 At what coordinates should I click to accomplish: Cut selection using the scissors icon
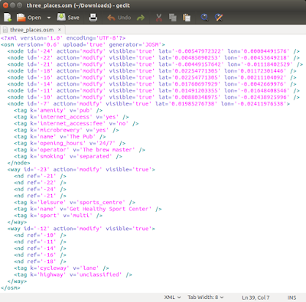click(x=159, y=18)
